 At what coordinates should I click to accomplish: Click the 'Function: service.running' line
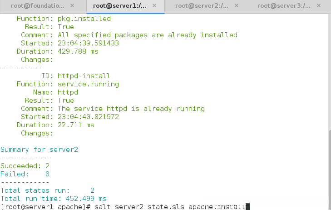[x=68, y=84]
